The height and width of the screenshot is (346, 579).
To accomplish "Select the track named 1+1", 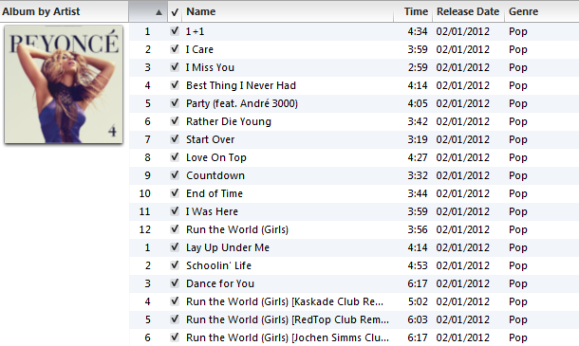I will [x=195, y=31].
